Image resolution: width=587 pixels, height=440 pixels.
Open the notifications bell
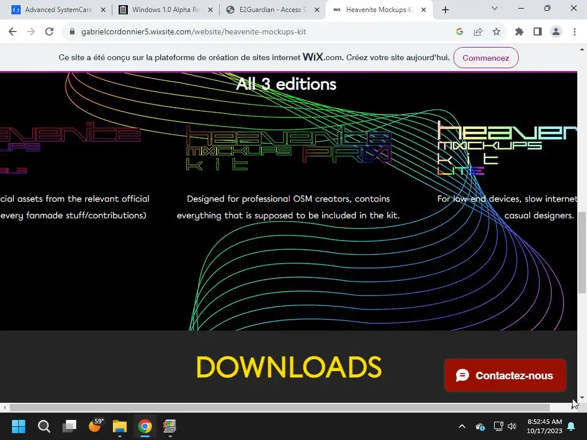572,426
